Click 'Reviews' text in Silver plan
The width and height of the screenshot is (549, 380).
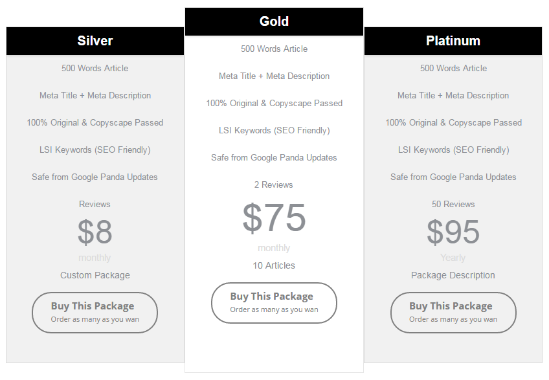(x=95, y=204)
